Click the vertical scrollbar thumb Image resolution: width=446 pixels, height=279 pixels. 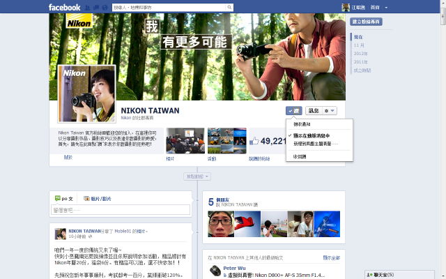pyautogui.click(x=443, y=16)
